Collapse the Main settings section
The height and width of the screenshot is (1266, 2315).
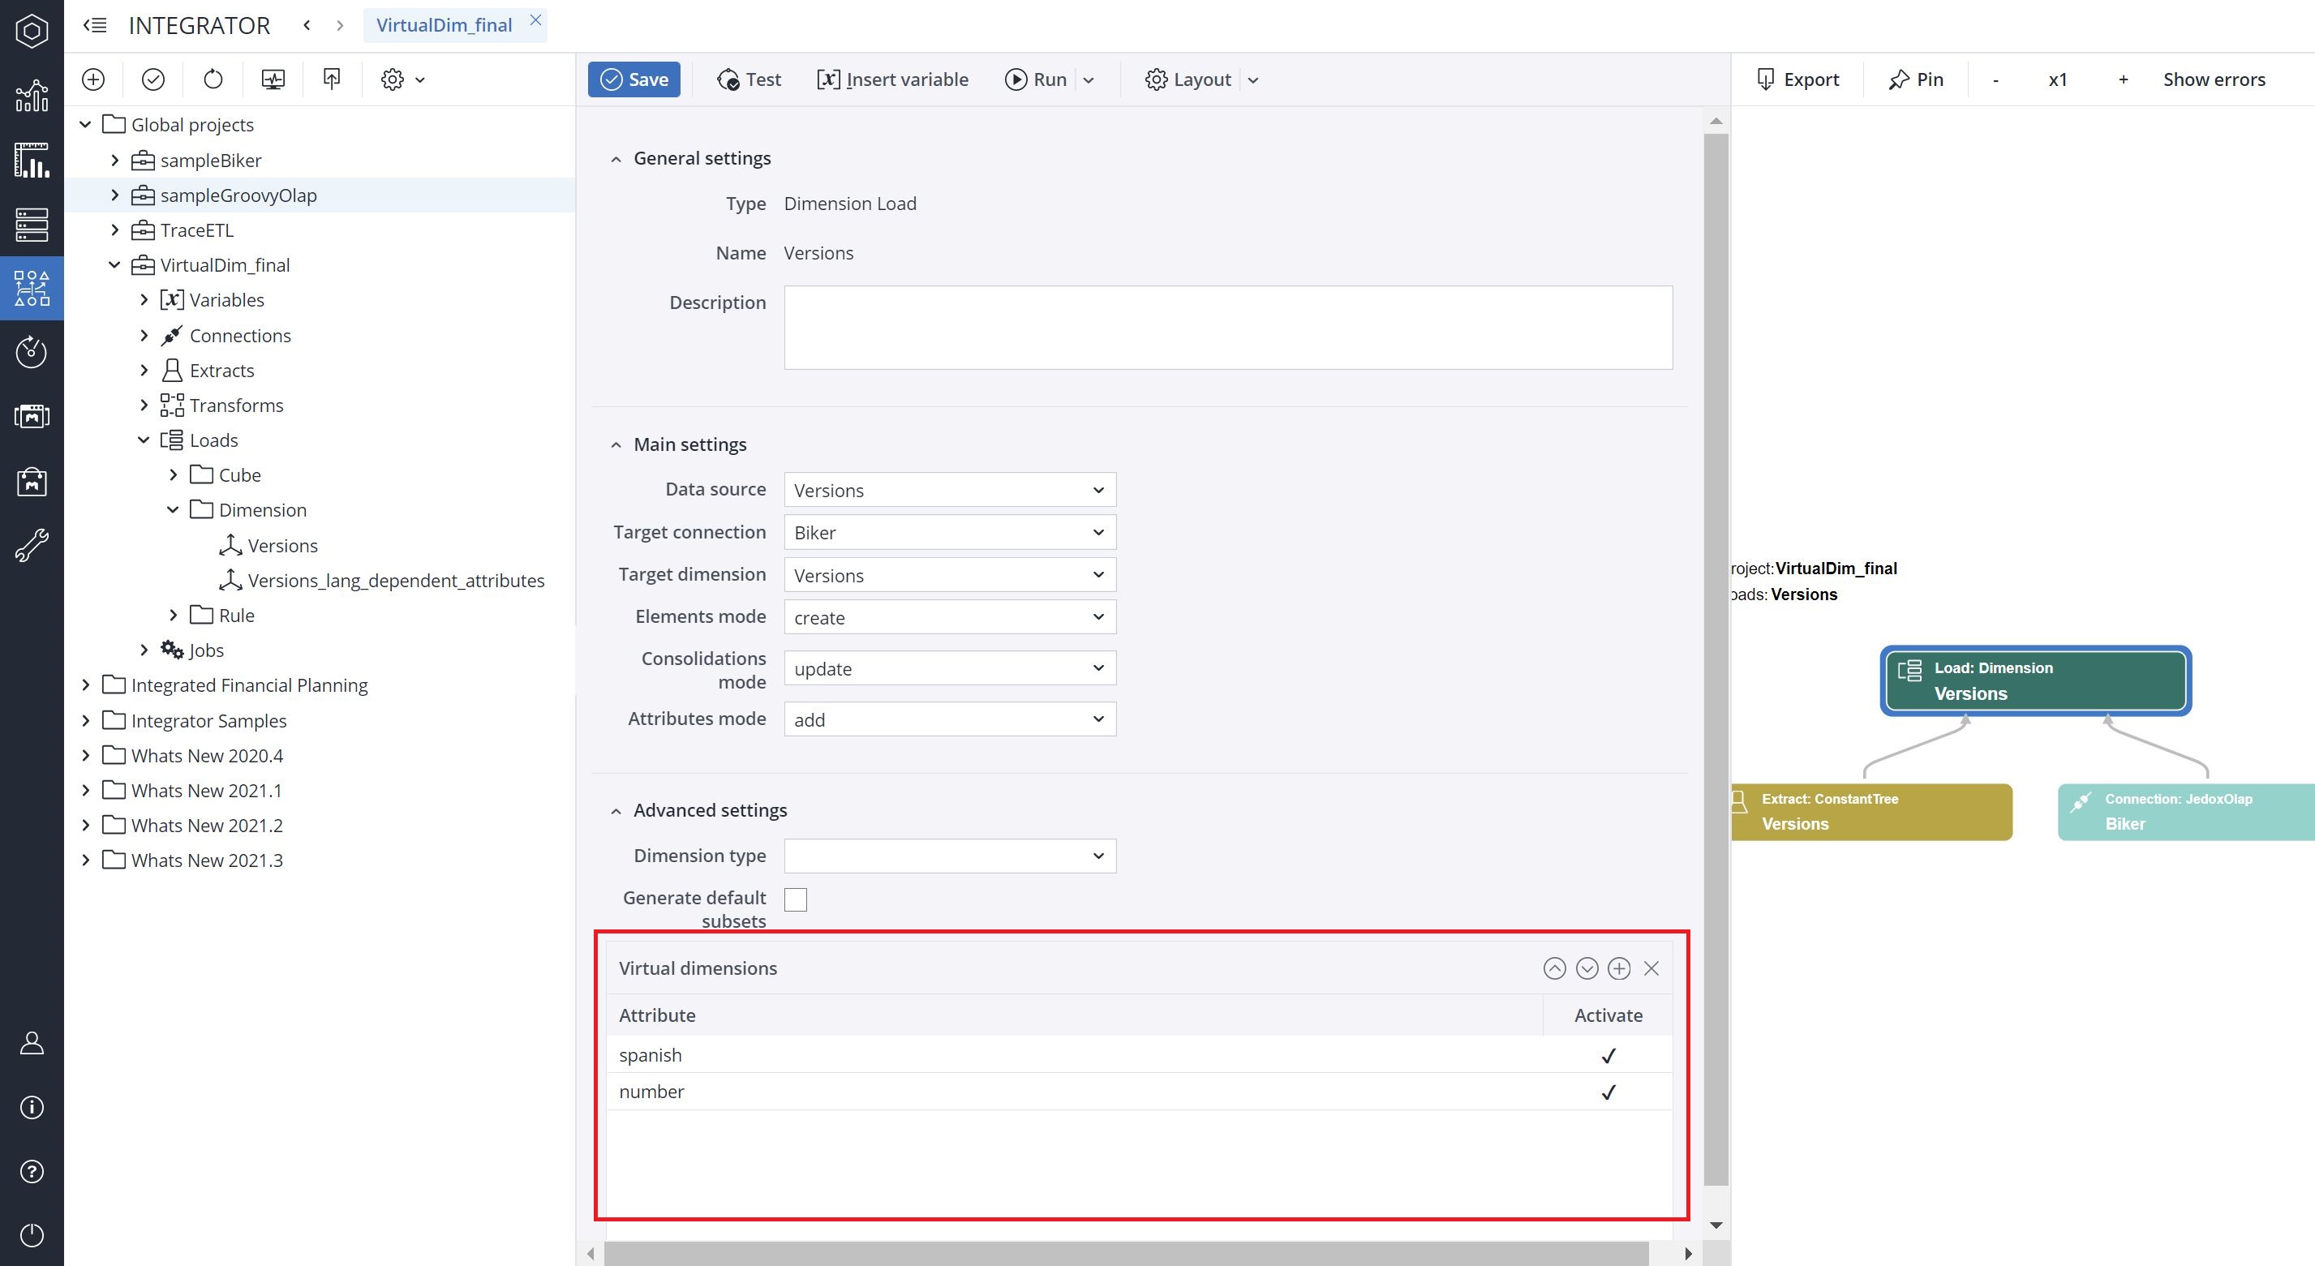tap(616, 444)
